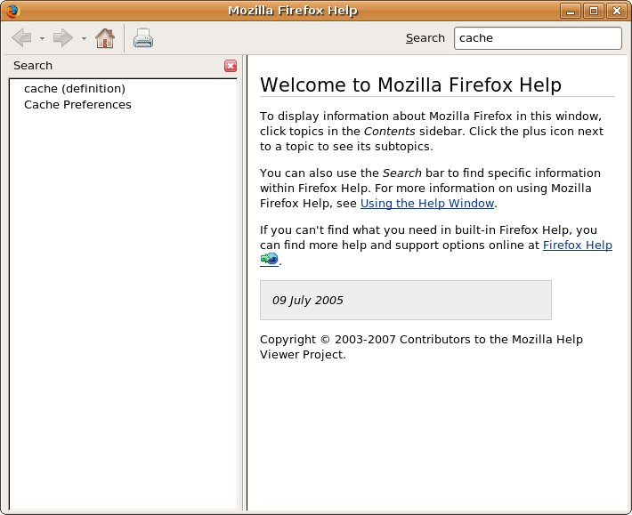
Task: Maximize the Mozilla Firefox Help window
Action: [x=594, y=11]
